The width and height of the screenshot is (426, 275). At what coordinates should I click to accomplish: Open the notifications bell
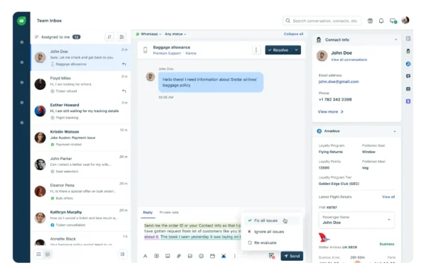381,21
